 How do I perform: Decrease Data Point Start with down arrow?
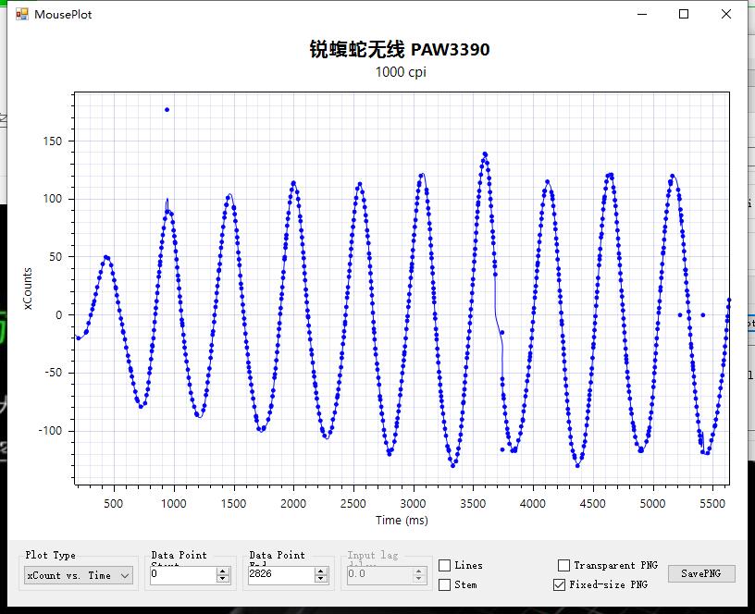click(223, 579)
